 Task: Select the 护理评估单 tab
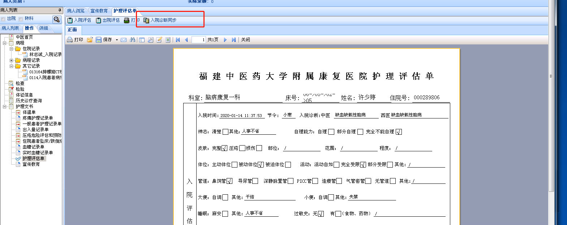tap(125, 11)
